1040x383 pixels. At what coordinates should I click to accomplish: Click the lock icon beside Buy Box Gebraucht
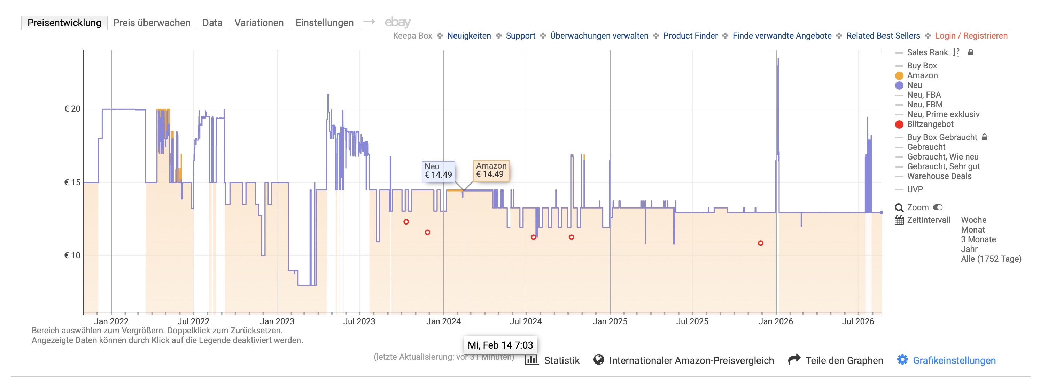coord(985,137)
